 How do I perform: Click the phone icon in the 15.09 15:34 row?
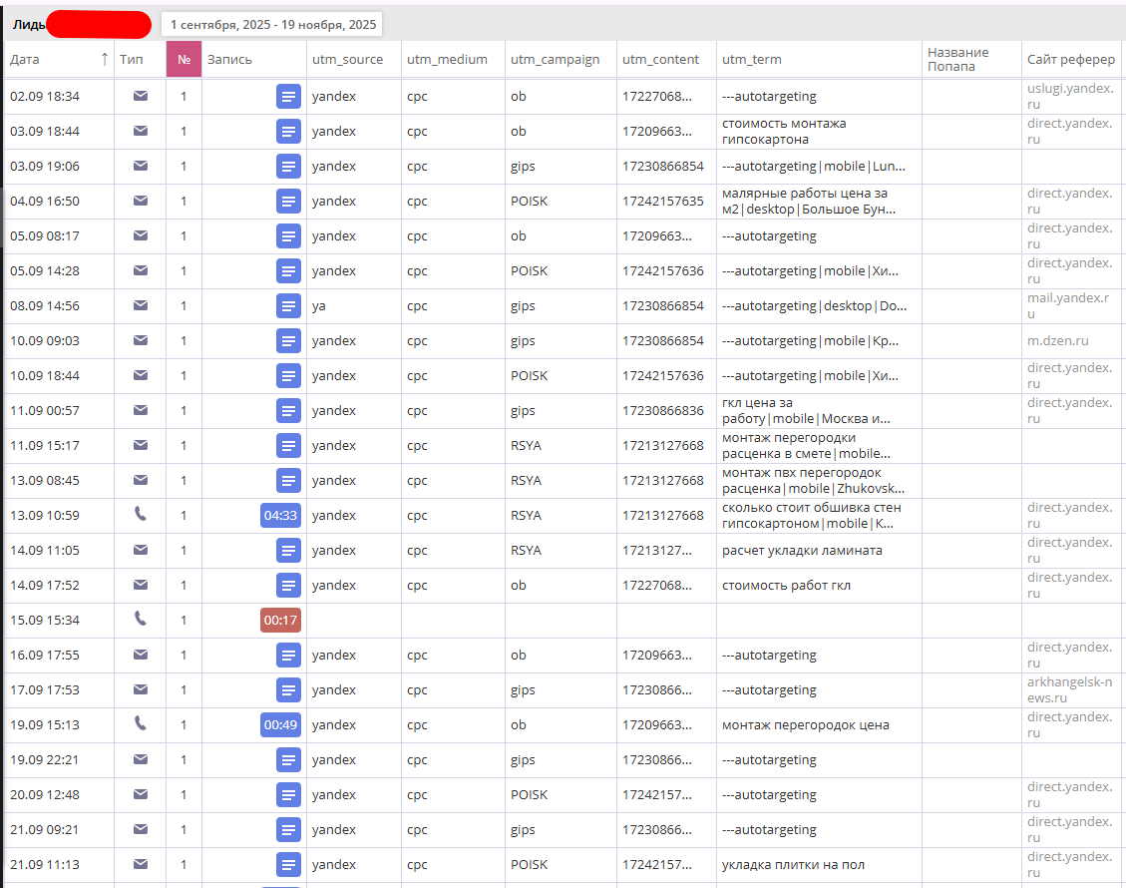pyautogui.click(x=141, y=620)
